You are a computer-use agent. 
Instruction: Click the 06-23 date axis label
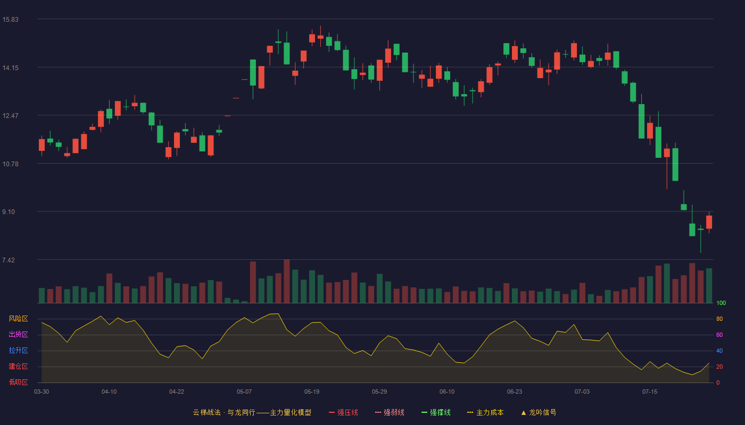(x=515, y=392)
